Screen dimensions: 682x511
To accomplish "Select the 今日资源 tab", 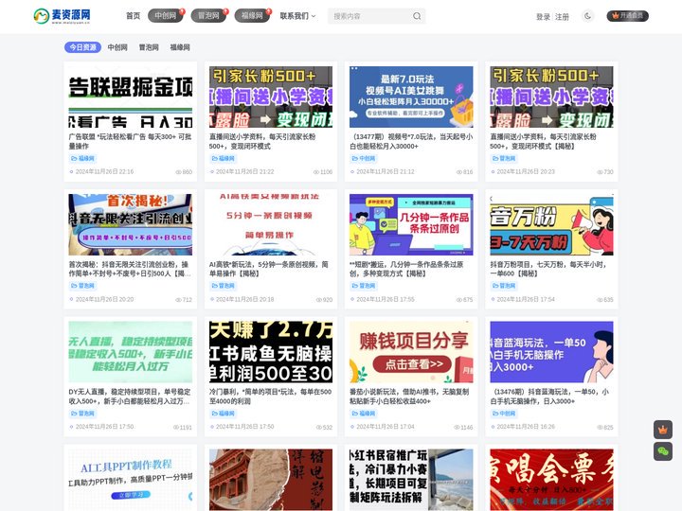I will [x=83, y=47].
